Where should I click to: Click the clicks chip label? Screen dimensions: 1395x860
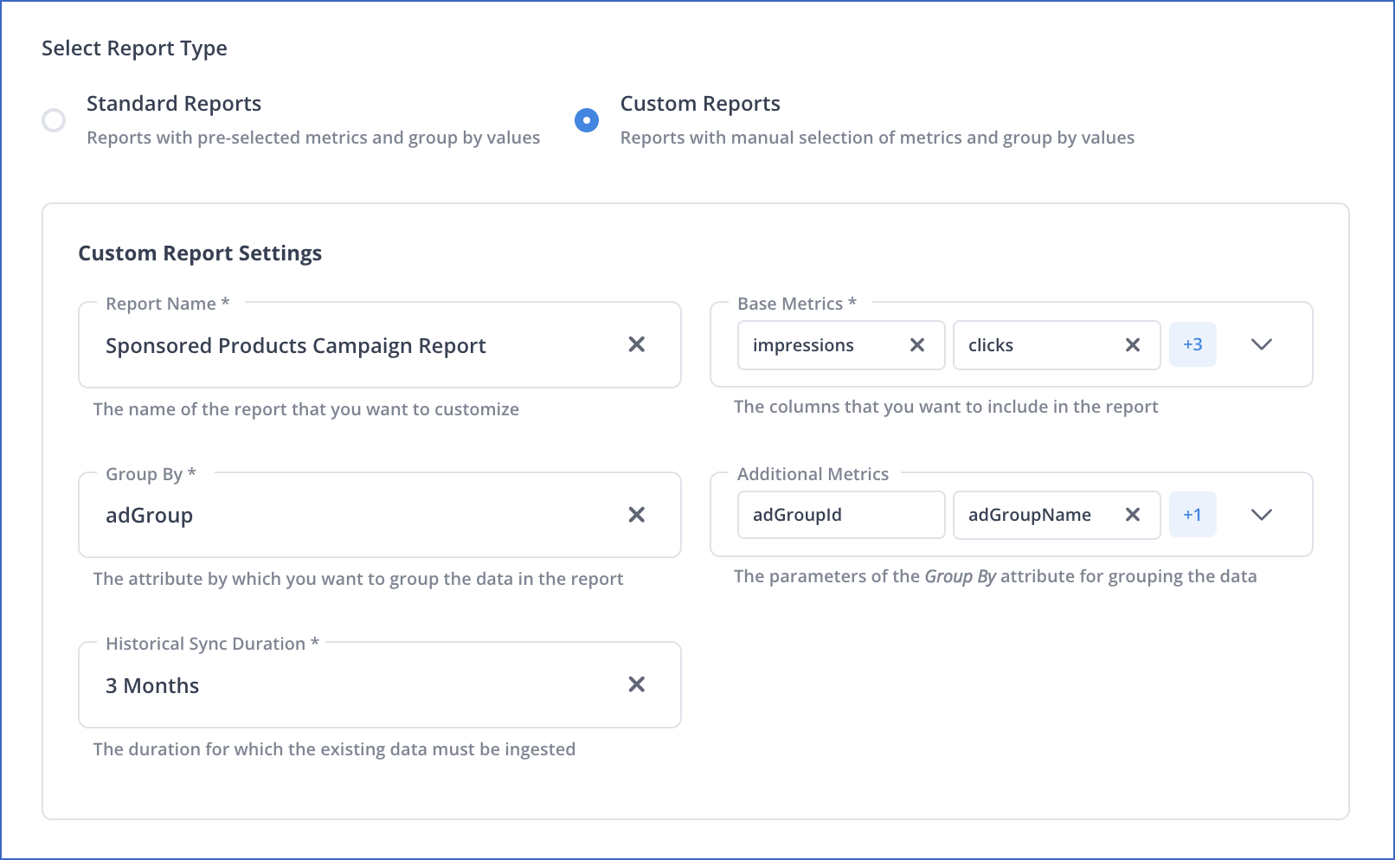991,345
